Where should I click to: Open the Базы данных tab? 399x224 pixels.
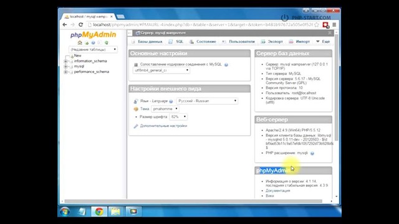pos(147,42)
